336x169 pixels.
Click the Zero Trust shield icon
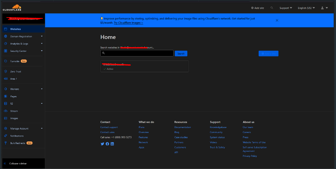coord(6,71)
